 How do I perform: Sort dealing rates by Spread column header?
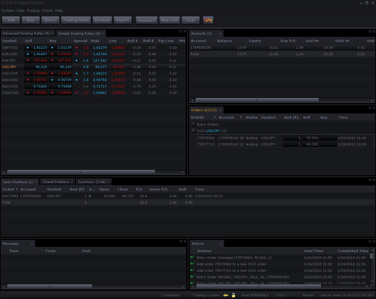80,41
